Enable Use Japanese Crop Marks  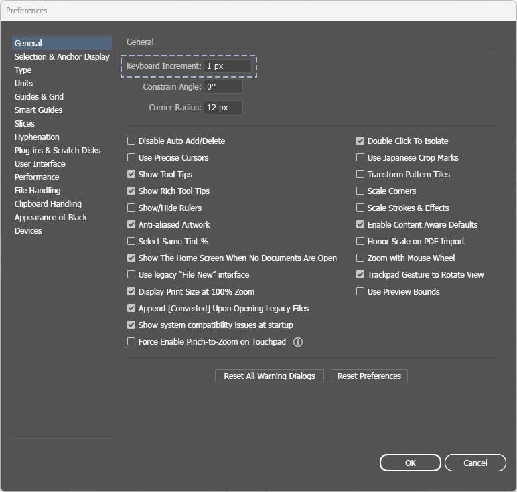tap(360, 157)
